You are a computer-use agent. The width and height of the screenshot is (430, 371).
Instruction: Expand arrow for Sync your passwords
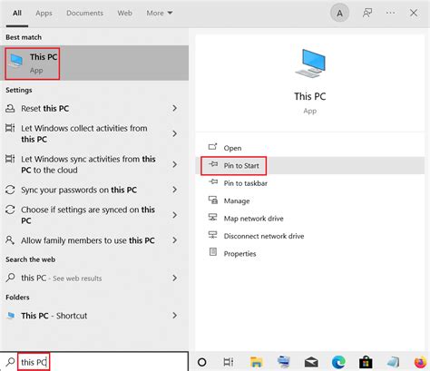tap(174, 190)
